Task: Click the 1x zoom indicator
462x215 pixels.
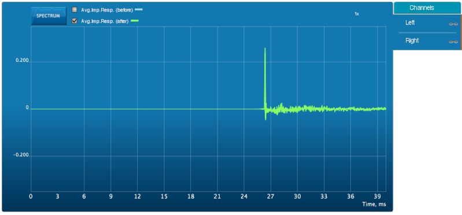Action: click(357, 14)
